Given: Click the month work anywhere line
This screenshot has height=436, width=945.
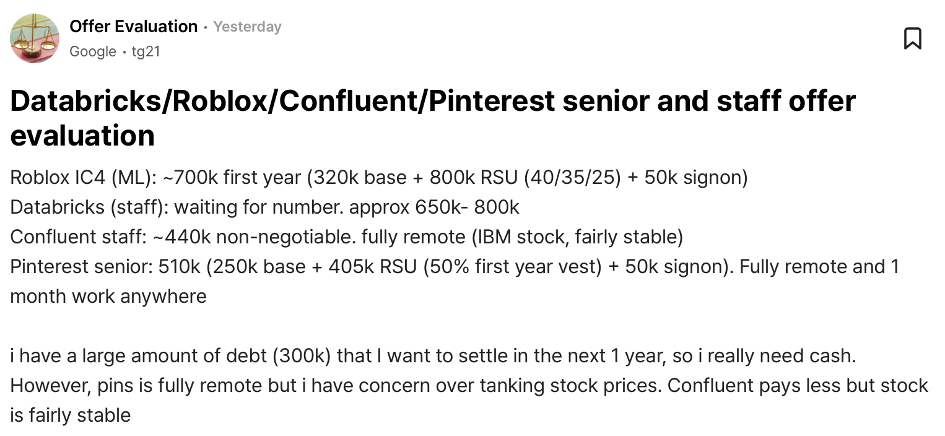Looking at the screenshot, I should tap(108, 296).
